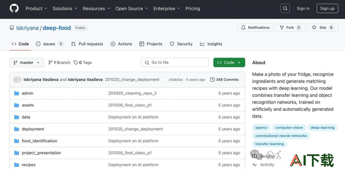
Task: Click the Sign up button
Action: click(327, 8)
